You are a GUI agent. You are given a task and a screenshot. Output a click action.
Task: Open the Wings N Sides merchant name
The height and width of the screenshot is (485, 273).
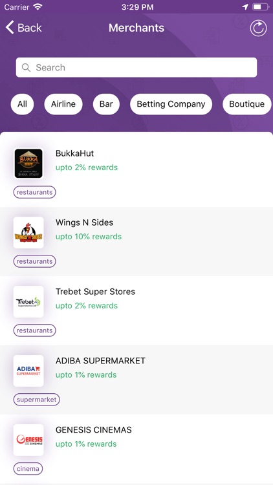tap(85, 222)
